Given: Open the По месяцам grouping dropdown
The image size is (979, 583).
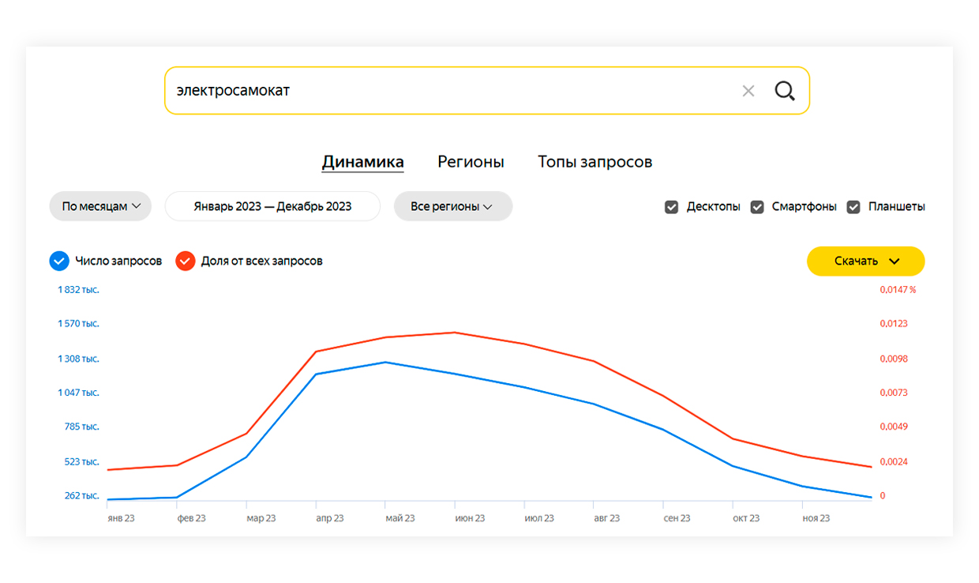Looking at the screenshot, I should [x=100, y=206].
